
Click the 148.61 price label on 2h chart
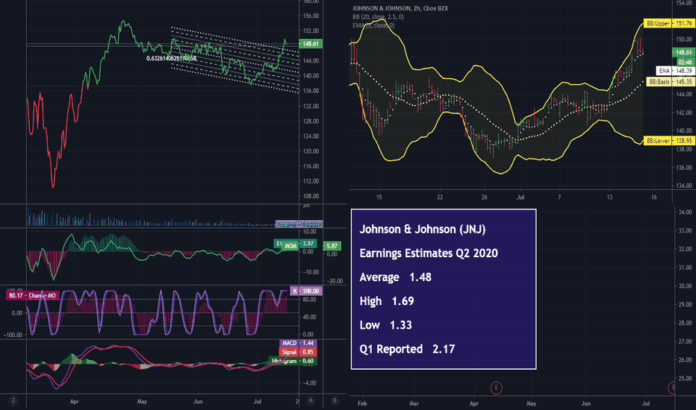[x=684, y=52]
